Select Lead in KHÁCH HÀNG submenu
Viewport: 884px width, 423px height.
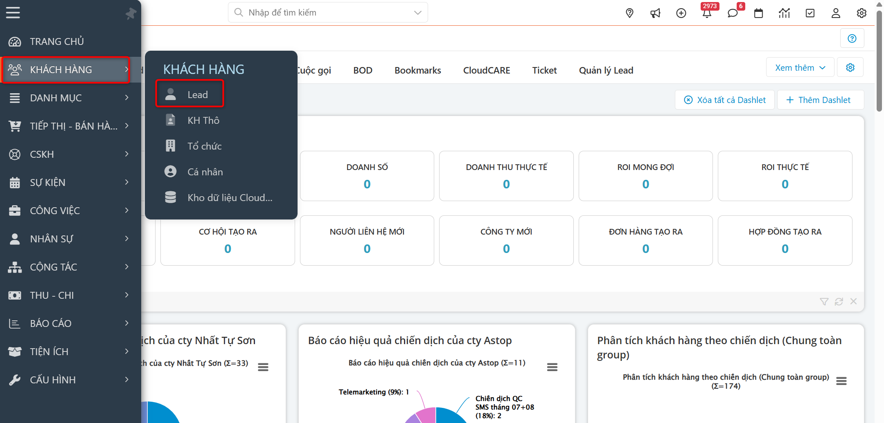[190, 94]
